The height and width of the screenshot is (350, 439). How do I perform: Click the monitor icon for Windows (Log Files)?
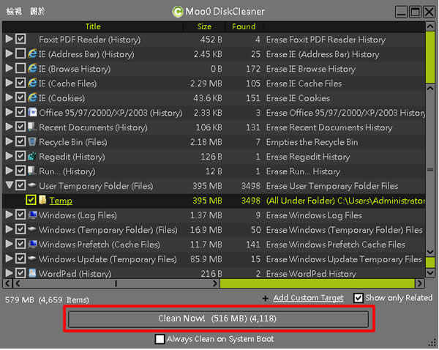click(32, 215)
